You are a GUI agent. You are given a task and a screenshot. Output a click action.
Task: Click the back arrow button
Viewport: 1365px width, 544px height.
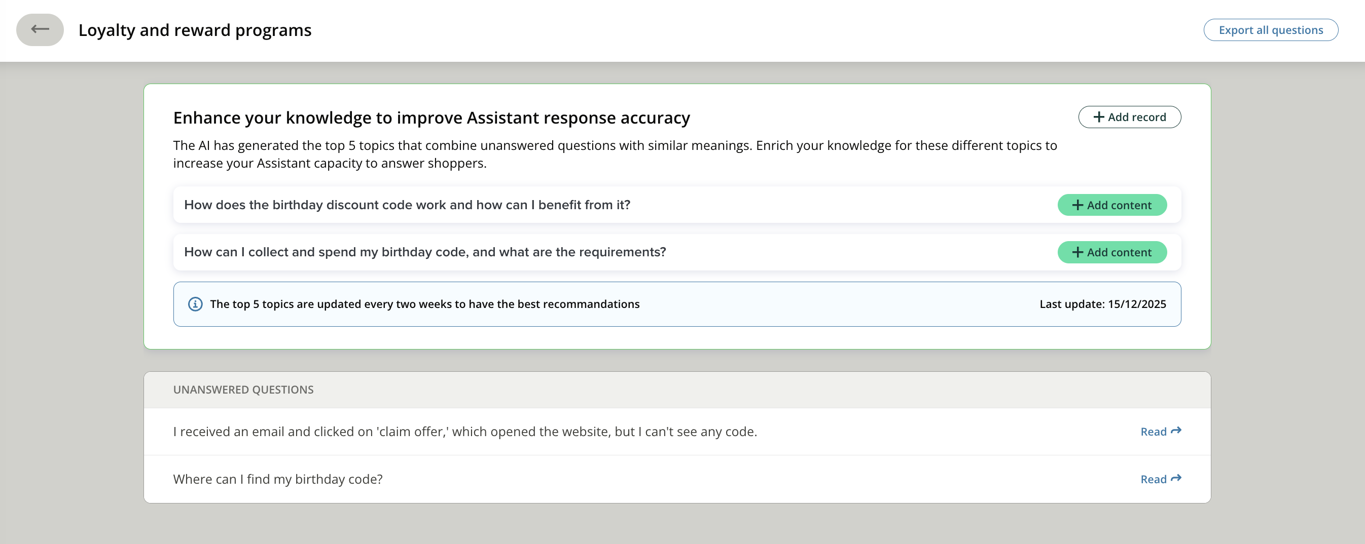click(40, 30)
